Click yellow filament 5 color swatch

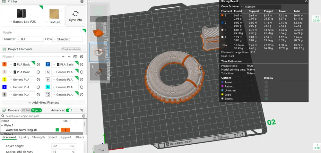(x=4, y=80)
